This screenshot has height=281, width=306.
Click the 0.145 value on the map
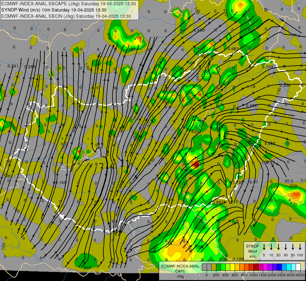point(61,183)
